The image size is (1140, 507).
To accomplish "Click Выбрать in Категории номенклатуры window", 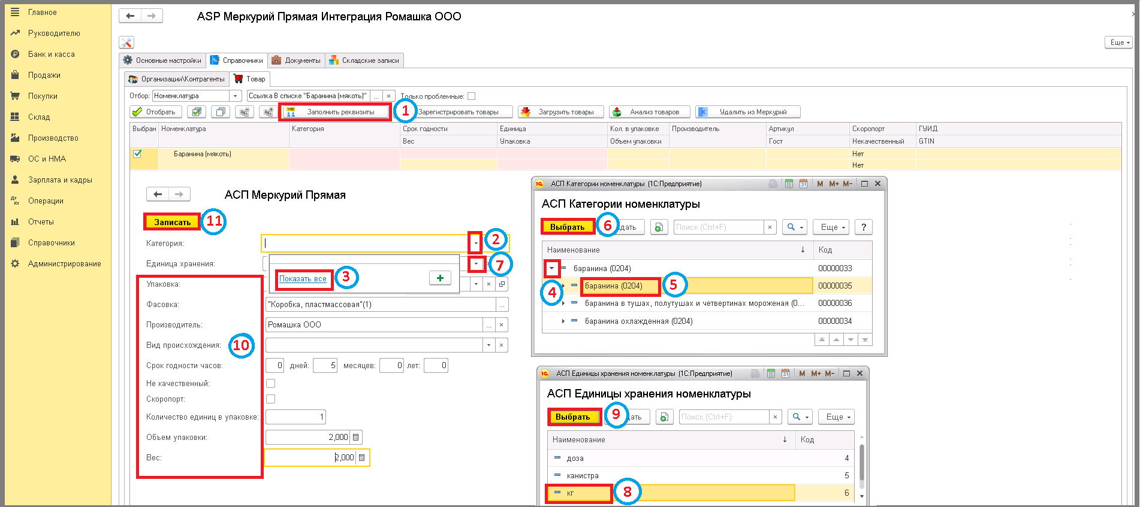I will point(567,227).
